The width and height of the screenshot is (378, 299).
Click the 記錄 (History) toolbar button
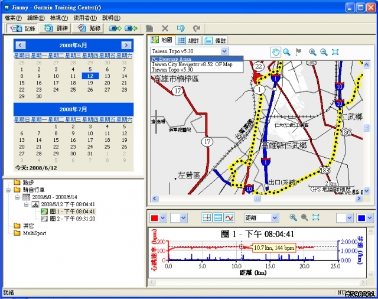[x=22, y=28]
